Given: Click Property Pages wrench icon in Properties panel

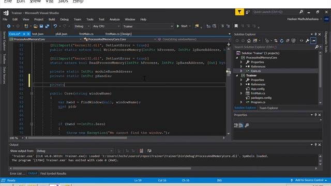Looking at the screenshot, I should (247, 126).
